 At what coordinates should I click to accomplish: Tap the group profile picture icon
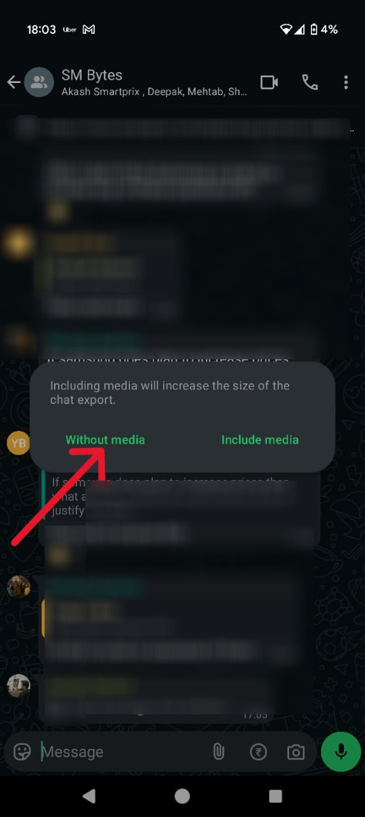pyautogui.click(x=39, y=82)
